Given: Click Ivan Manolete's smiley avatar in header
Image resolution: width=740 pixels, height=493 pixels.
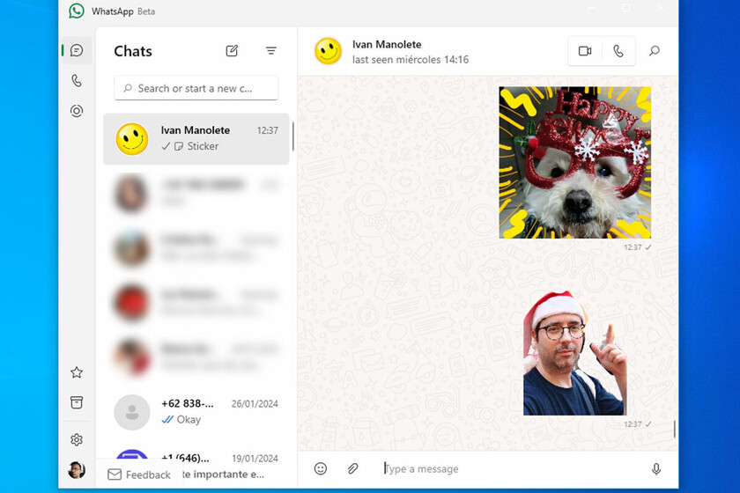Looking at the screenshot, I should pyautogui.click(x=328, y=51).
